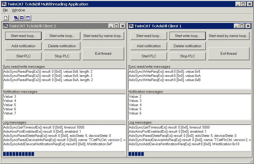This screenshot has width=254, height=164.
Task: Select 'Value: 7' in Client 2 notifications
Action: click(9, 113)
